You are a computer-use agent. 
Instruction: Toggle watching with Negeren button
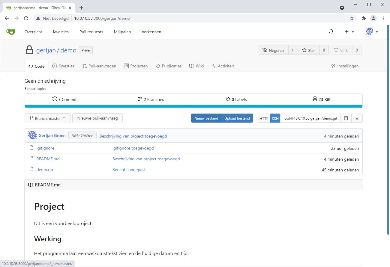point(273,50)
